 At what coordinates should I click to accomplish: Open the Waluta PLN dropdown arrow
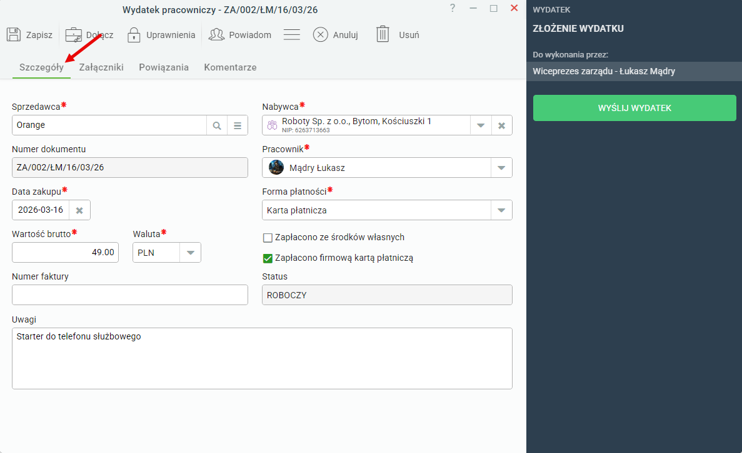(x=190, y=253)
